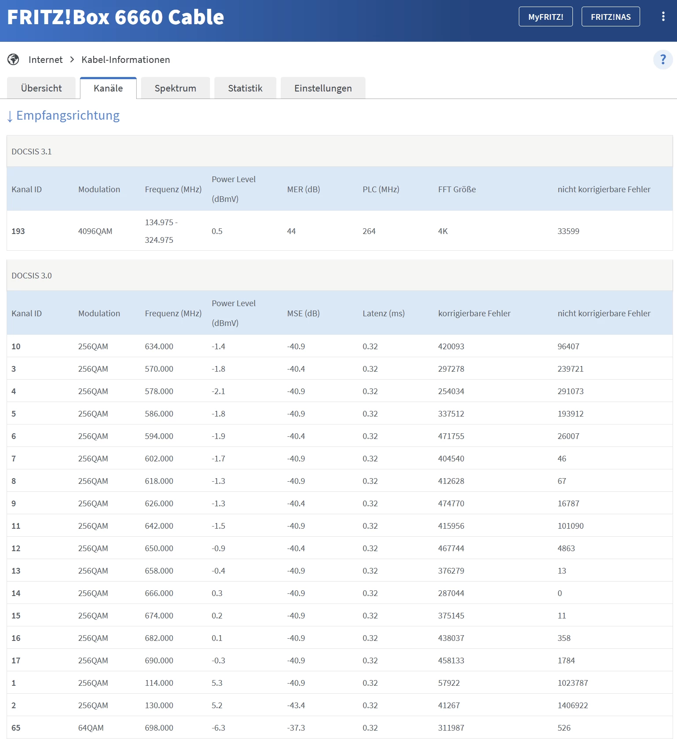Select the Kanäle tab
Viewport: 677px width, 739px height.
click(108, 88)
